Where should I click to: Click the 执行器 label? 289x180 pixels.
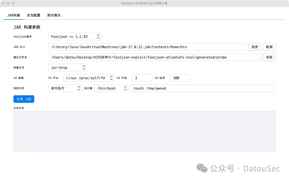88,88
